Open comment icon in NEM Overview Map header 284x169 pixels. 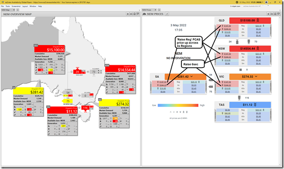click(x=138, y=14)
